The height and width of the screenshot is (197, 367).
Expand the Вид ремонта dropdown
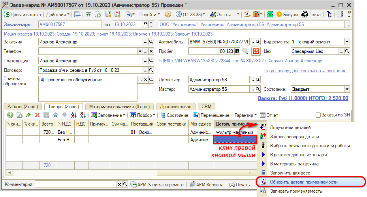[347, 42]
